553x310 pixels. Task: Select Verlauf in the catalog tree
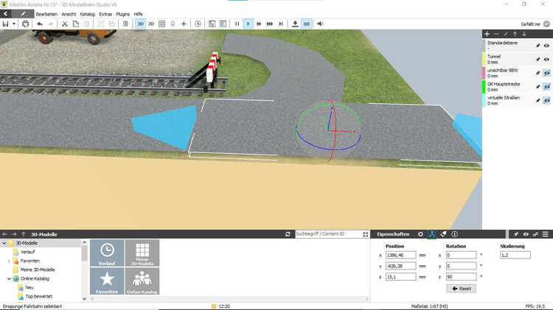coord(27,252)
